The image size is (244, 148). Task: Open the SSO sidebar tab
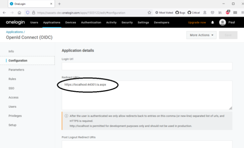[11, 88]
